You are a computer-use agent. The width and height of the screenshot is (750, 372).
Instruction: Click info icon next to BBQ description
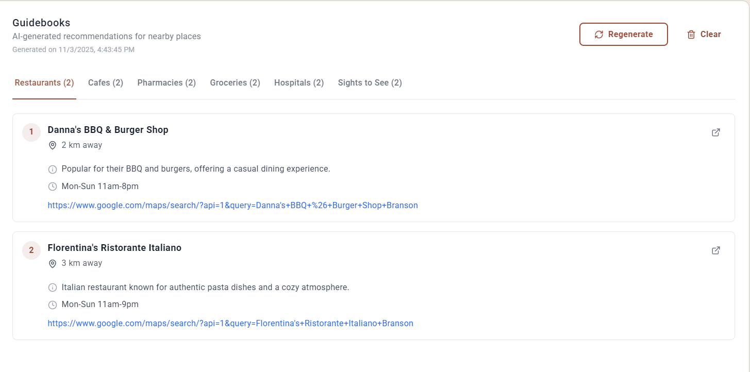[52, 169]
